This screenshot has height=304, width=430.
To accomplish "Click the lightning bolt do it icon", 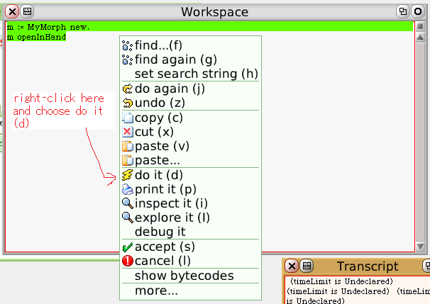I will [128, 175].
